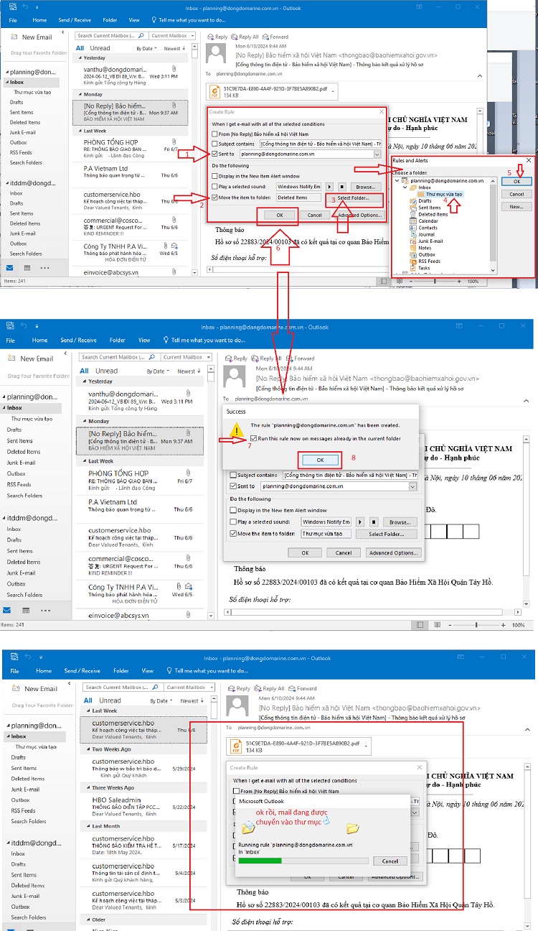Select the Notes folder icon in Rules and Alerts
The height and width of the screenshot is (931, 538).
click(414, 248)
